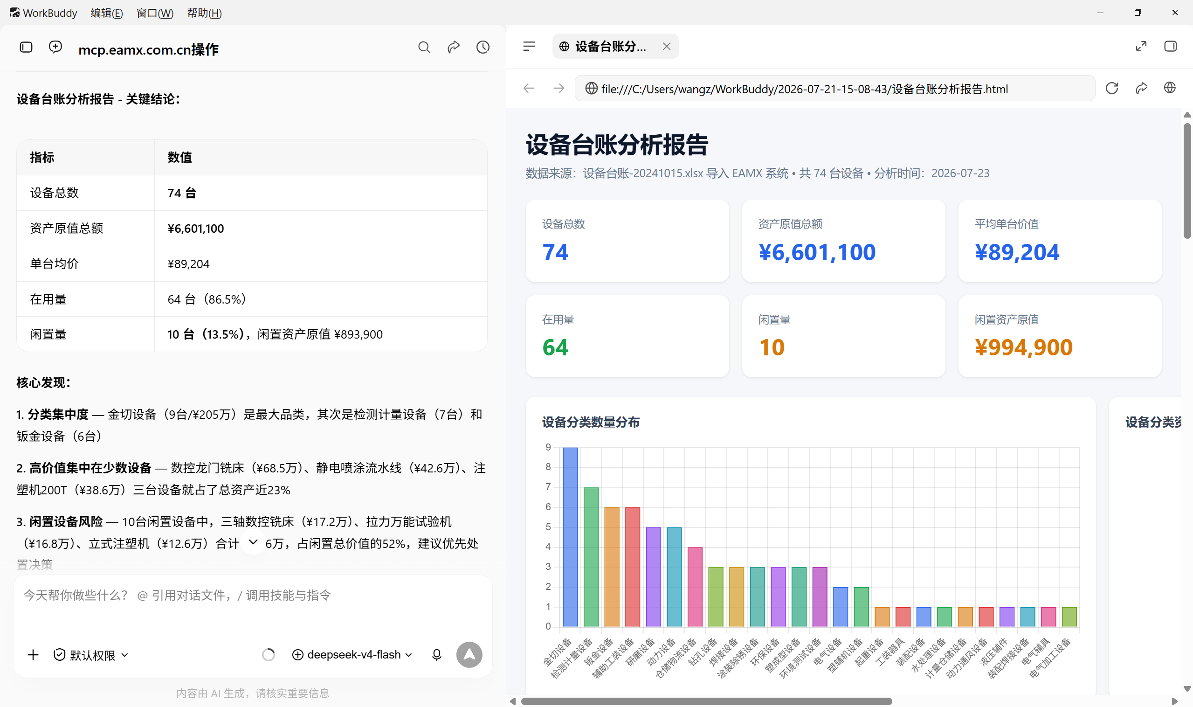
Task: Select the 平均单台价值 ¥89,204 card
Action: 1060,241
